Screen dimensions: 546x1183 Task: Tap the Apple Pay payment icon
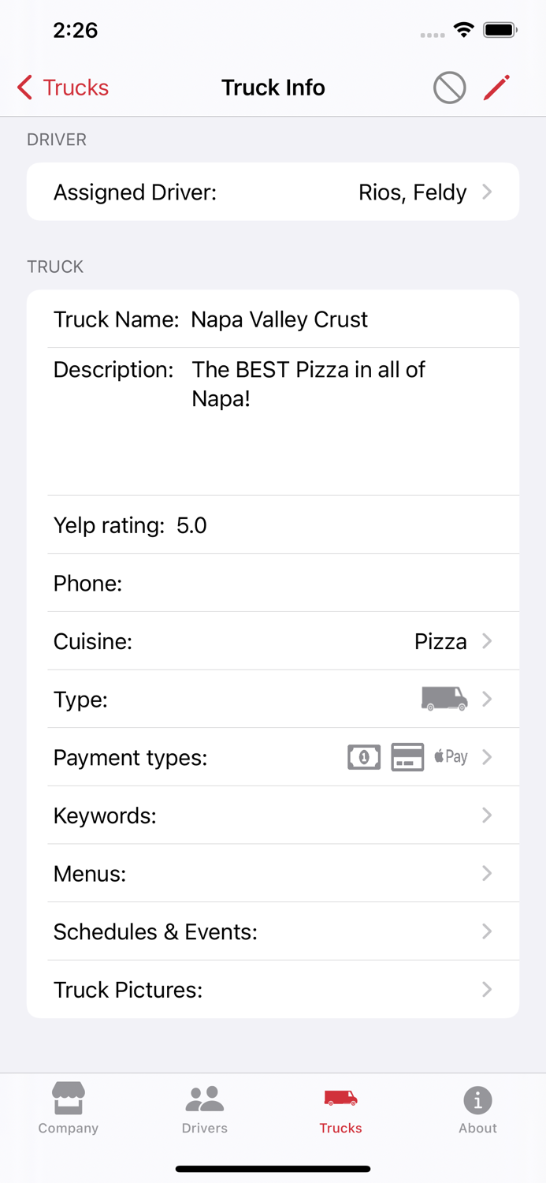click(449, 756)
